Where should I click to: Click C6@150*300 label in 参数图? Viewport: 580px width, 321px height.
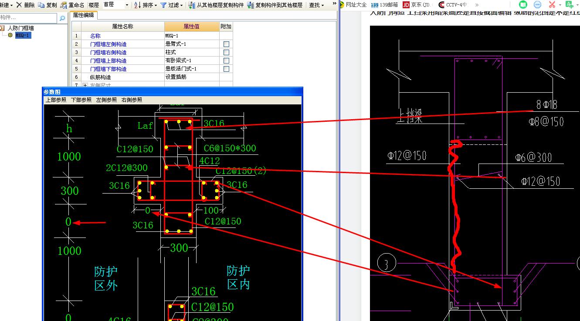tap(230, 148)
